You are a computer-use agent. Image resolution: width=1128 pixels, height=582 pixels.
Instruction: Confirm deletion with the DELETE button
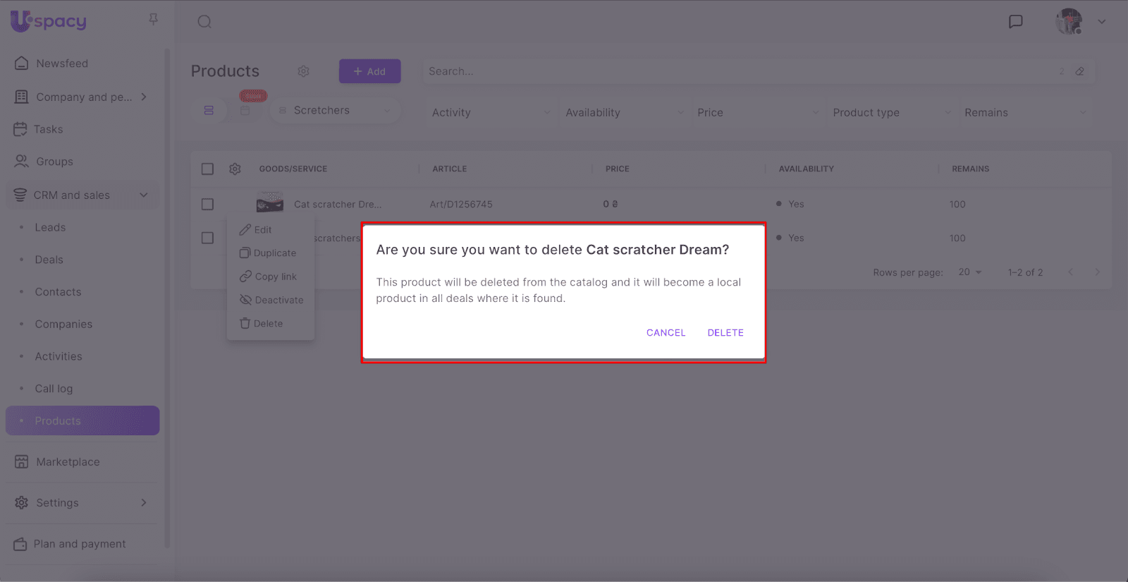pyautogui.click(x=725, y=333)
